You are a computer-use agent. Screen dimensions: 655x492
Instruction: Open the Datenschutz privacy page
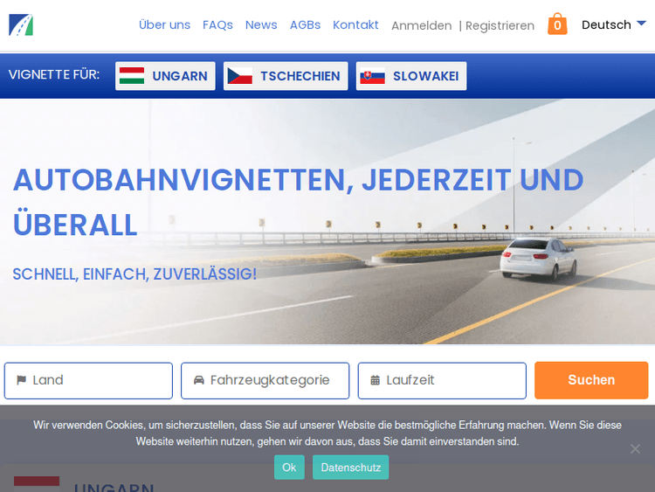(x=350, y=468)
